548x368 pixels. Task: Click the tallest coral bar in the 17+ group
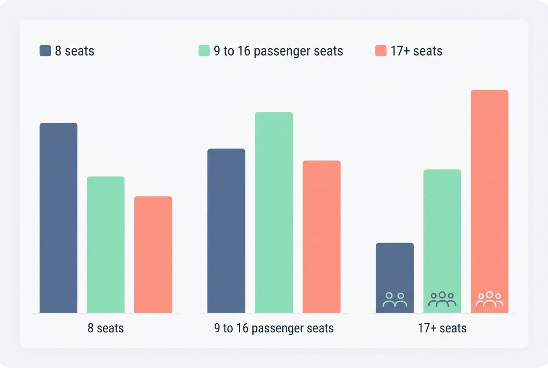coord(489,191)
